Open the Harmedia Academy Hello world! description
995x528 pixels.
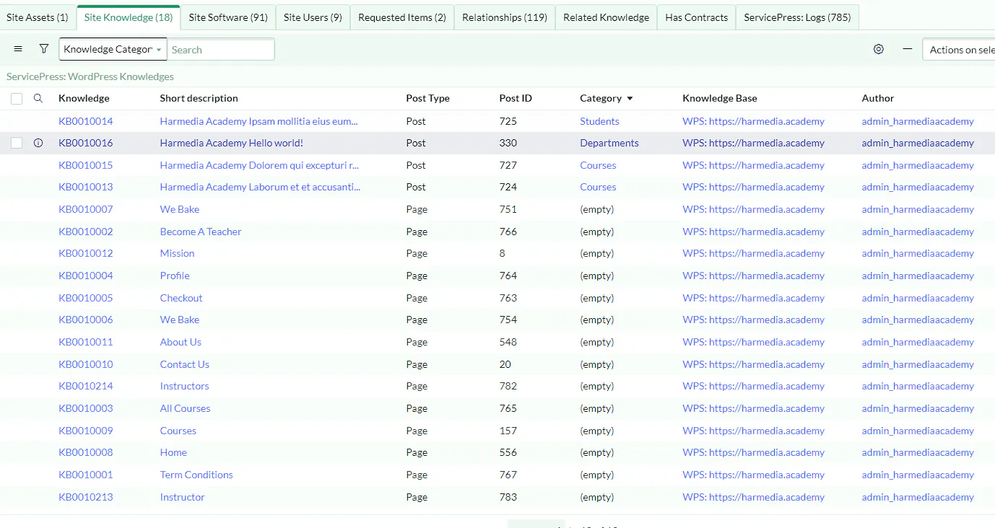232,143
